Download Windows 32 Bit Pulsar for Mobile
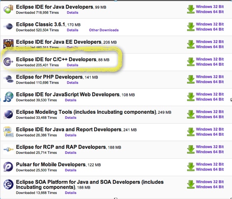The height and width of the screenshot is (199, 232). pyautogui.click(x=210, y=164)
